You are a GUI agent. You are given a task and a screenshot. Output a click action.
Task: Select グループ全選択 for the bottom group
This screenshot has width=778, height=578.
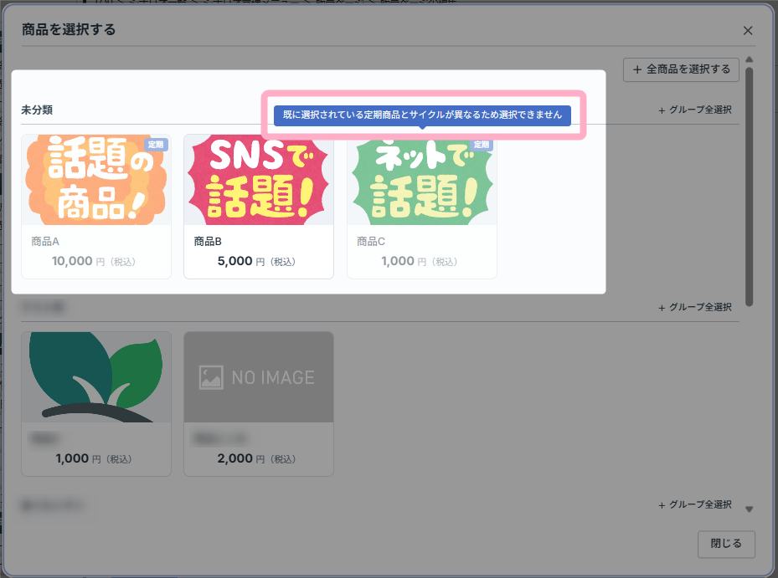[694, 504]
